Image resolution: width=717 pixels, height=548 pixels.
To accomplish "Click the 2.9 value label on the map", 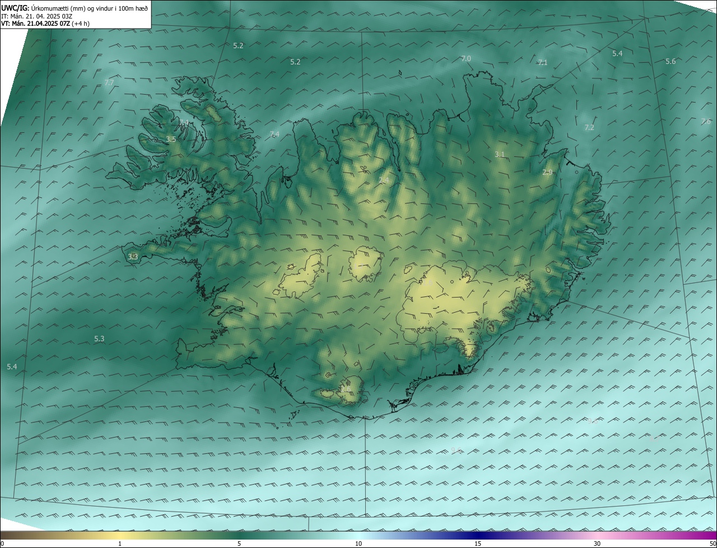I will 547,173.
